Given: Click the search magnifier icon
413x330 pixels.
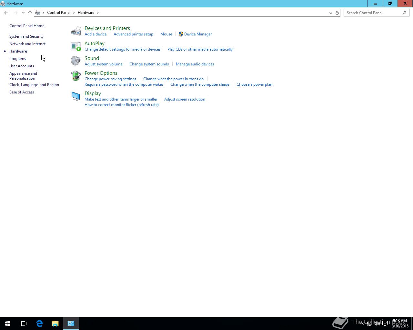Looking at the screenshot, I should [405, 13].
